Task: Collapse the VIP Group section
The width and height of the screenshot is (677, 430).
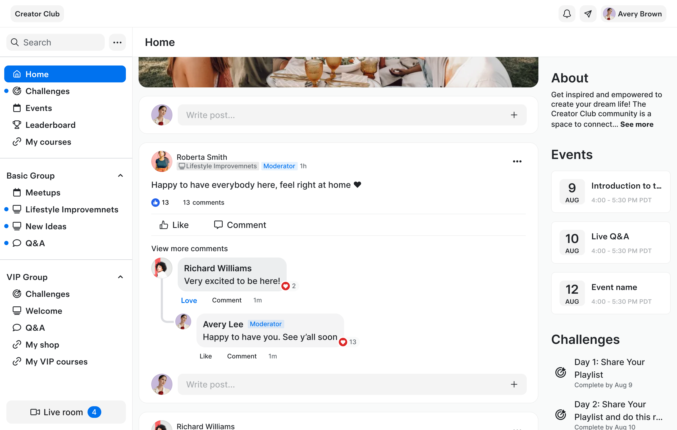Action: (120, 277)
